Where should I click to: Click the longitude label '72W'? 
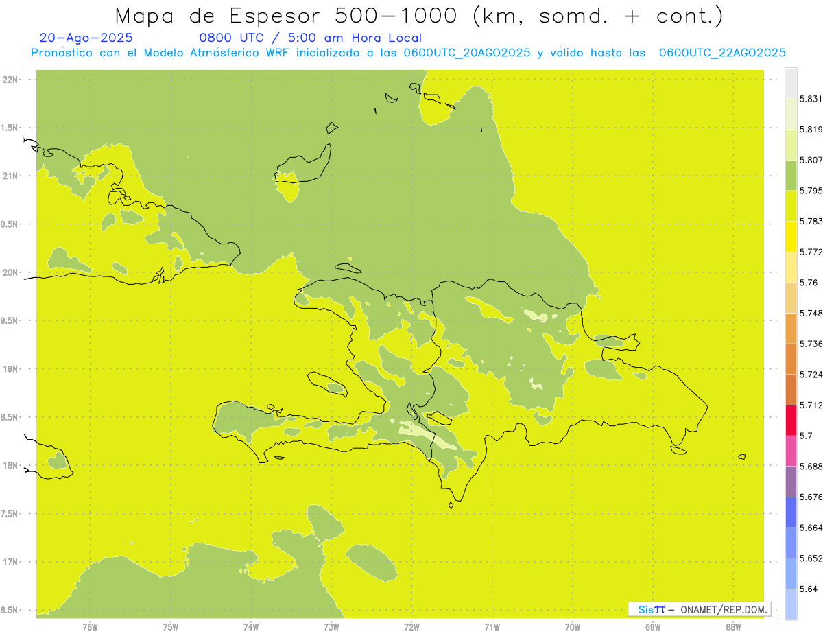coord(411,627)
